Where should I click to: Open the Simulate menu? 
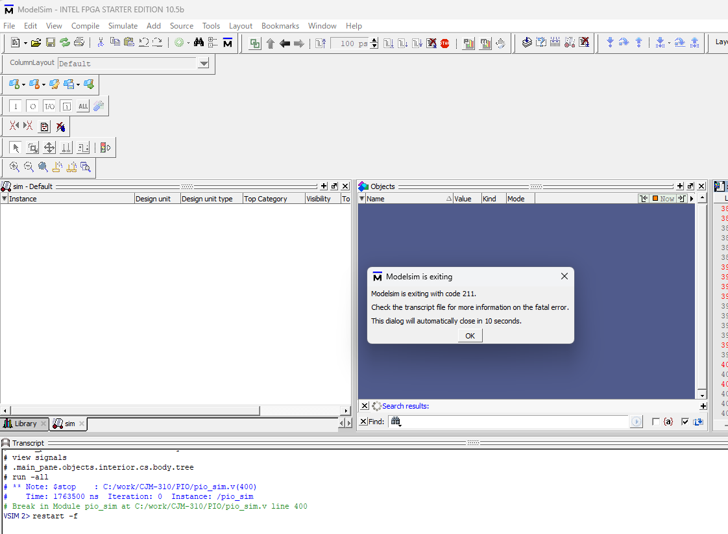pyautogui.click(x=123, y=26)
